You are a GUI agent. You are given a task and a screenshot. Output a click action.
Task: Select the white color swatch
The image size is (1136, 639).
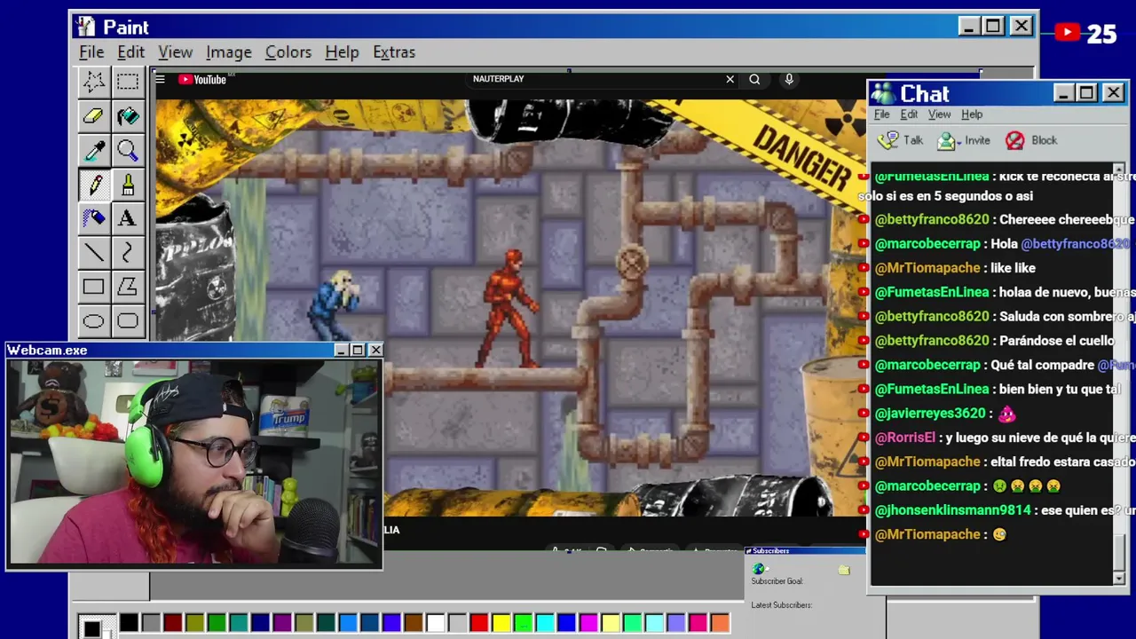(x=435, y=623)
